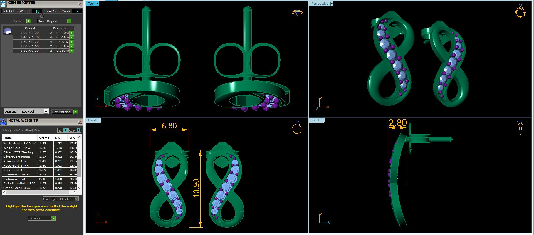
Task: Click the 1.70 X 1.70 gem size cell
Action: coord(29,42)
